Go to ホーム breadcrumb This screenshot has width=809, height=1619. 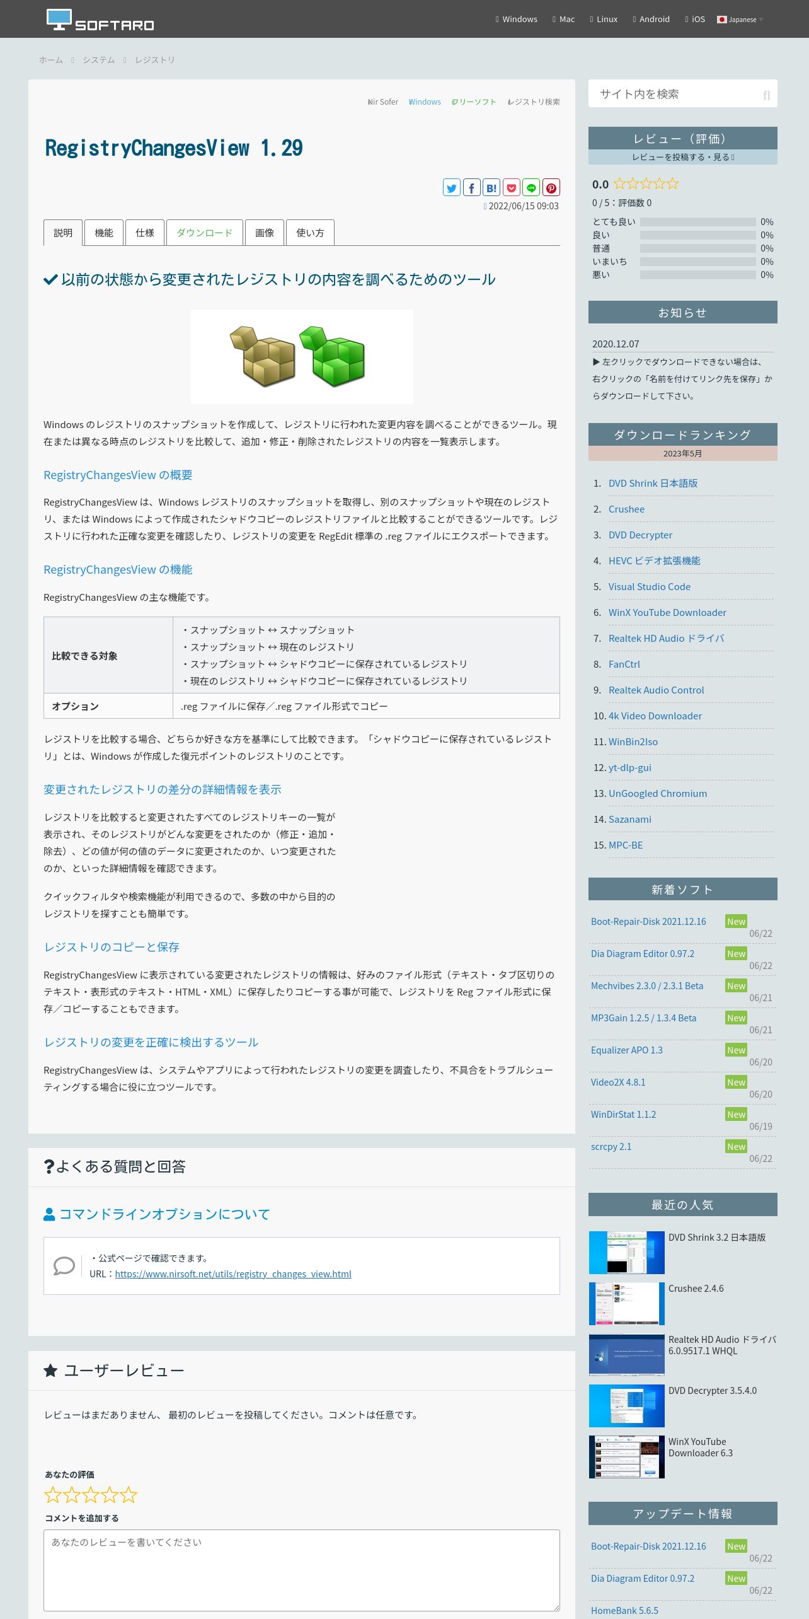coord(51,60)
